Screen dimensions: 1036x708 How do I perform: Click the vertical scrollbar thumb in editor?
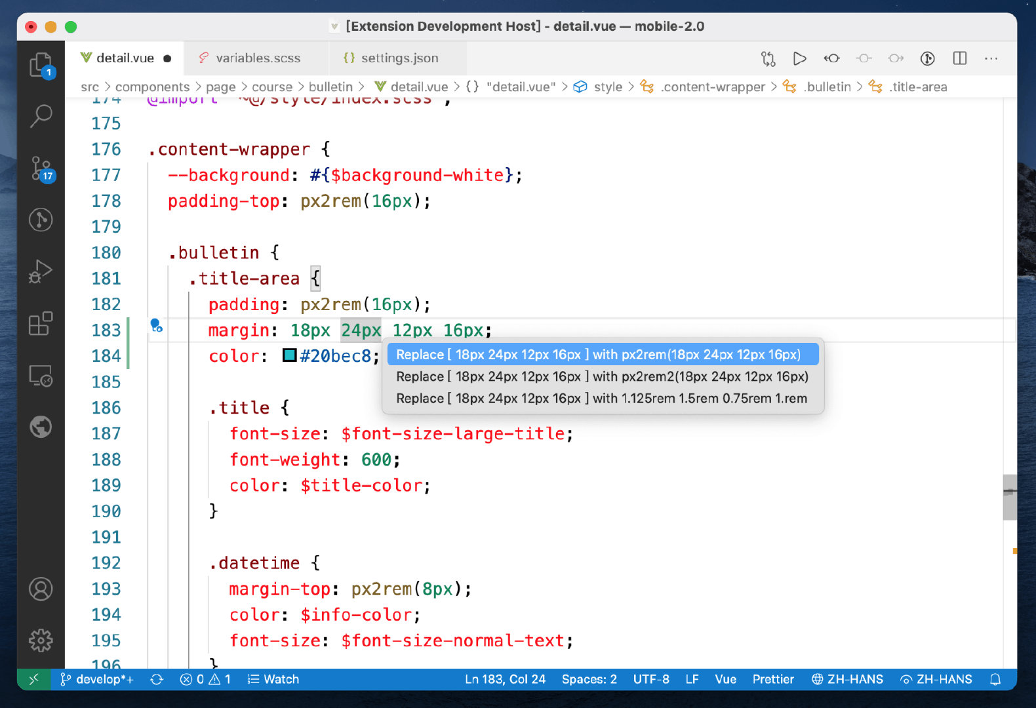tap(1010, 497)
